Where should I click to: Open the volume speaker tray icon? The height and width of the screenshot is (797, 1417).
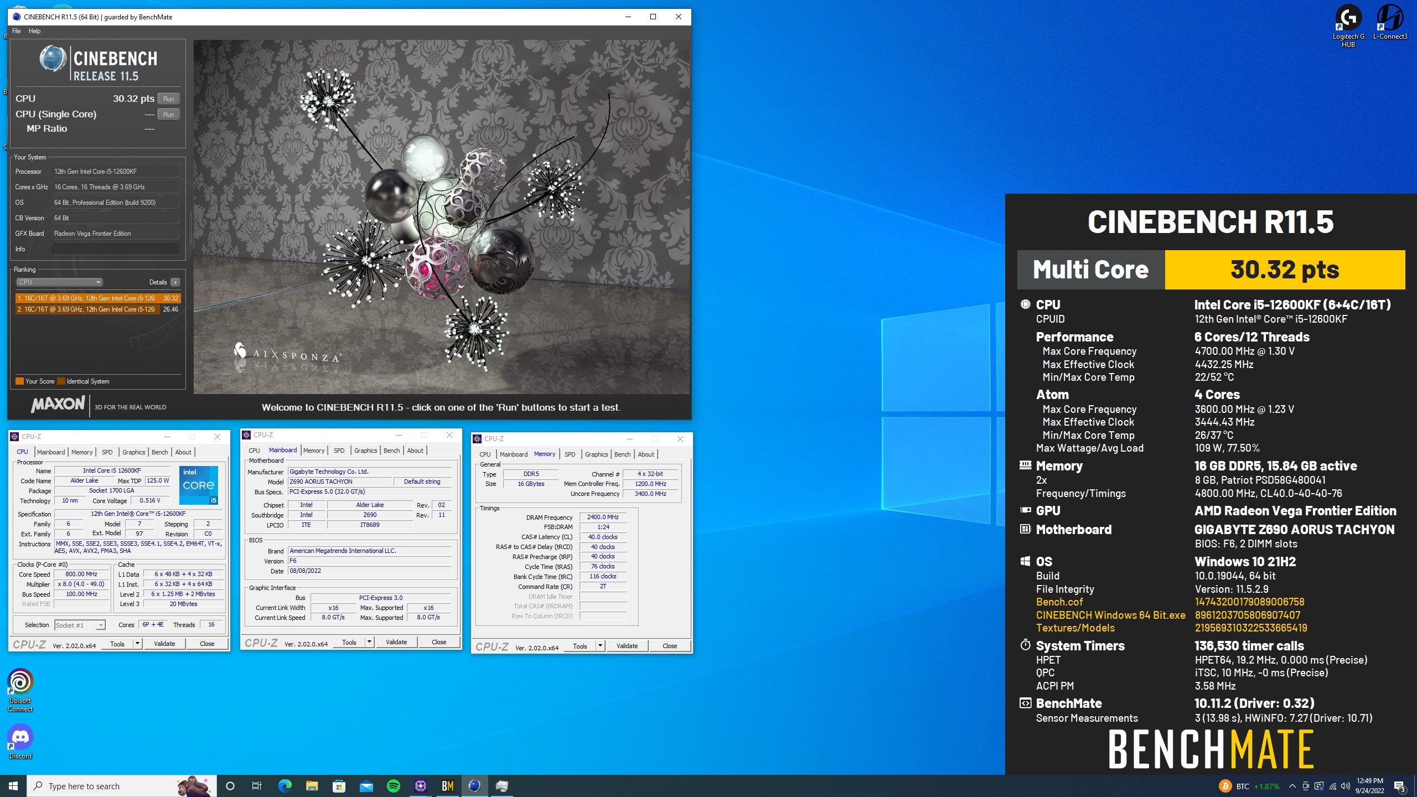click(x=1346, y=786)
